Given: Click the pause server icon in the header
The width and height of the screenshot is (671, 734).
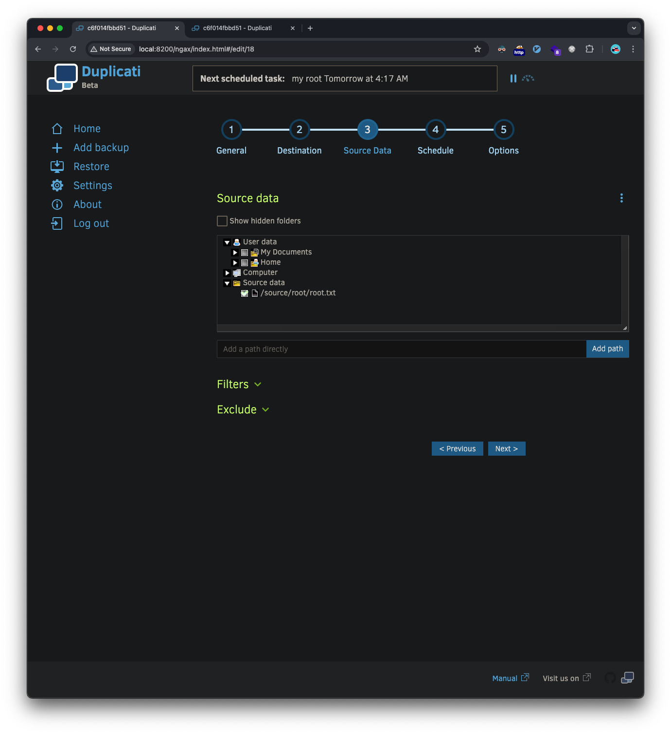Looking at the screenshot, I should 513,78.
